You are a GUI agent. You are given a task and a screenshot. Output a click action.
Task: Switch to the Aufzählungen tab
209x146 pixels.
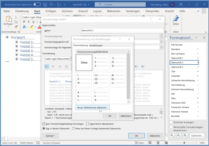(x=96, y=45)
